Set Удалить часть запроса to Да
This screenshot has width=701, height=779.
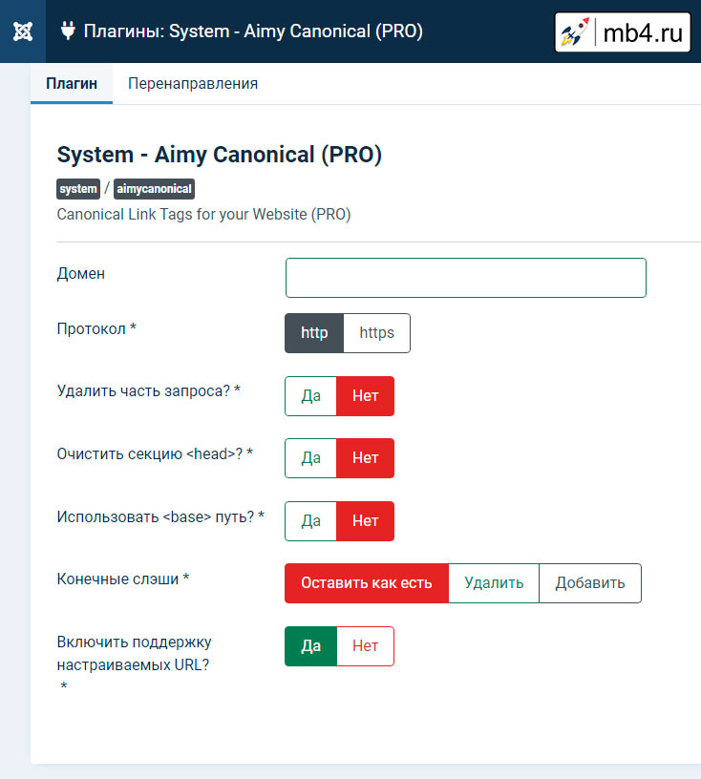tap(310, 396)
